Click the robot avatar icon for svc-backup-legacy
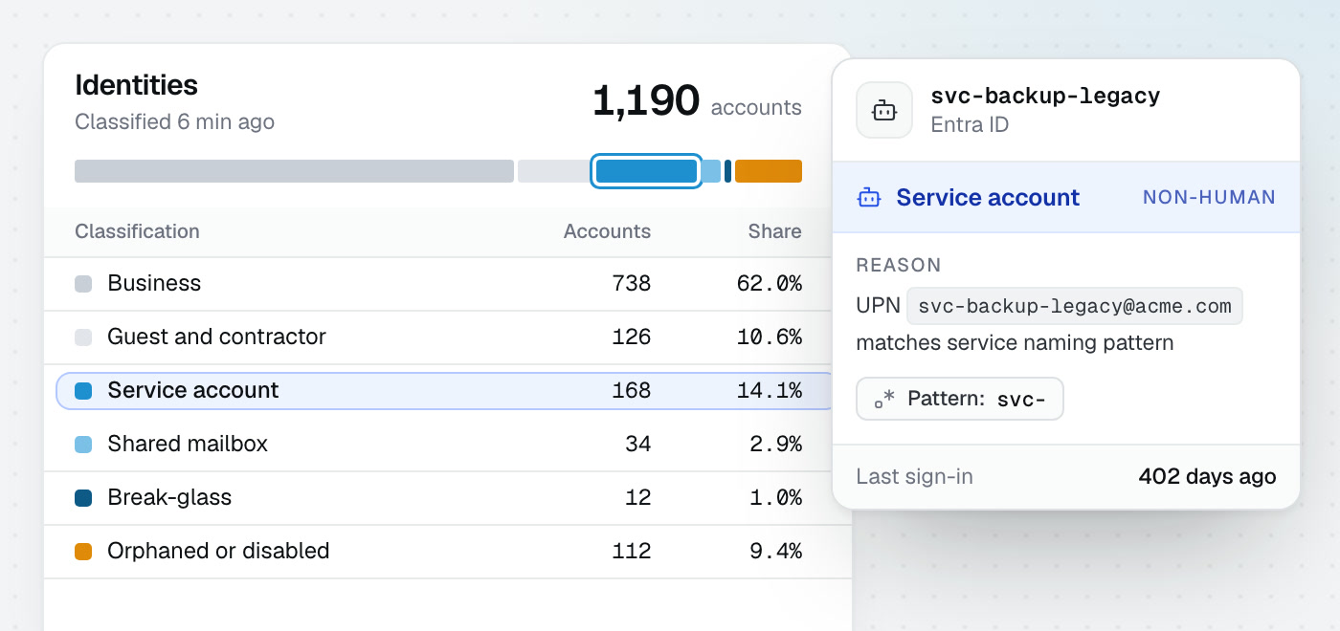The width and height of the screenshot is (1340, 631). (x=884, y=110)
